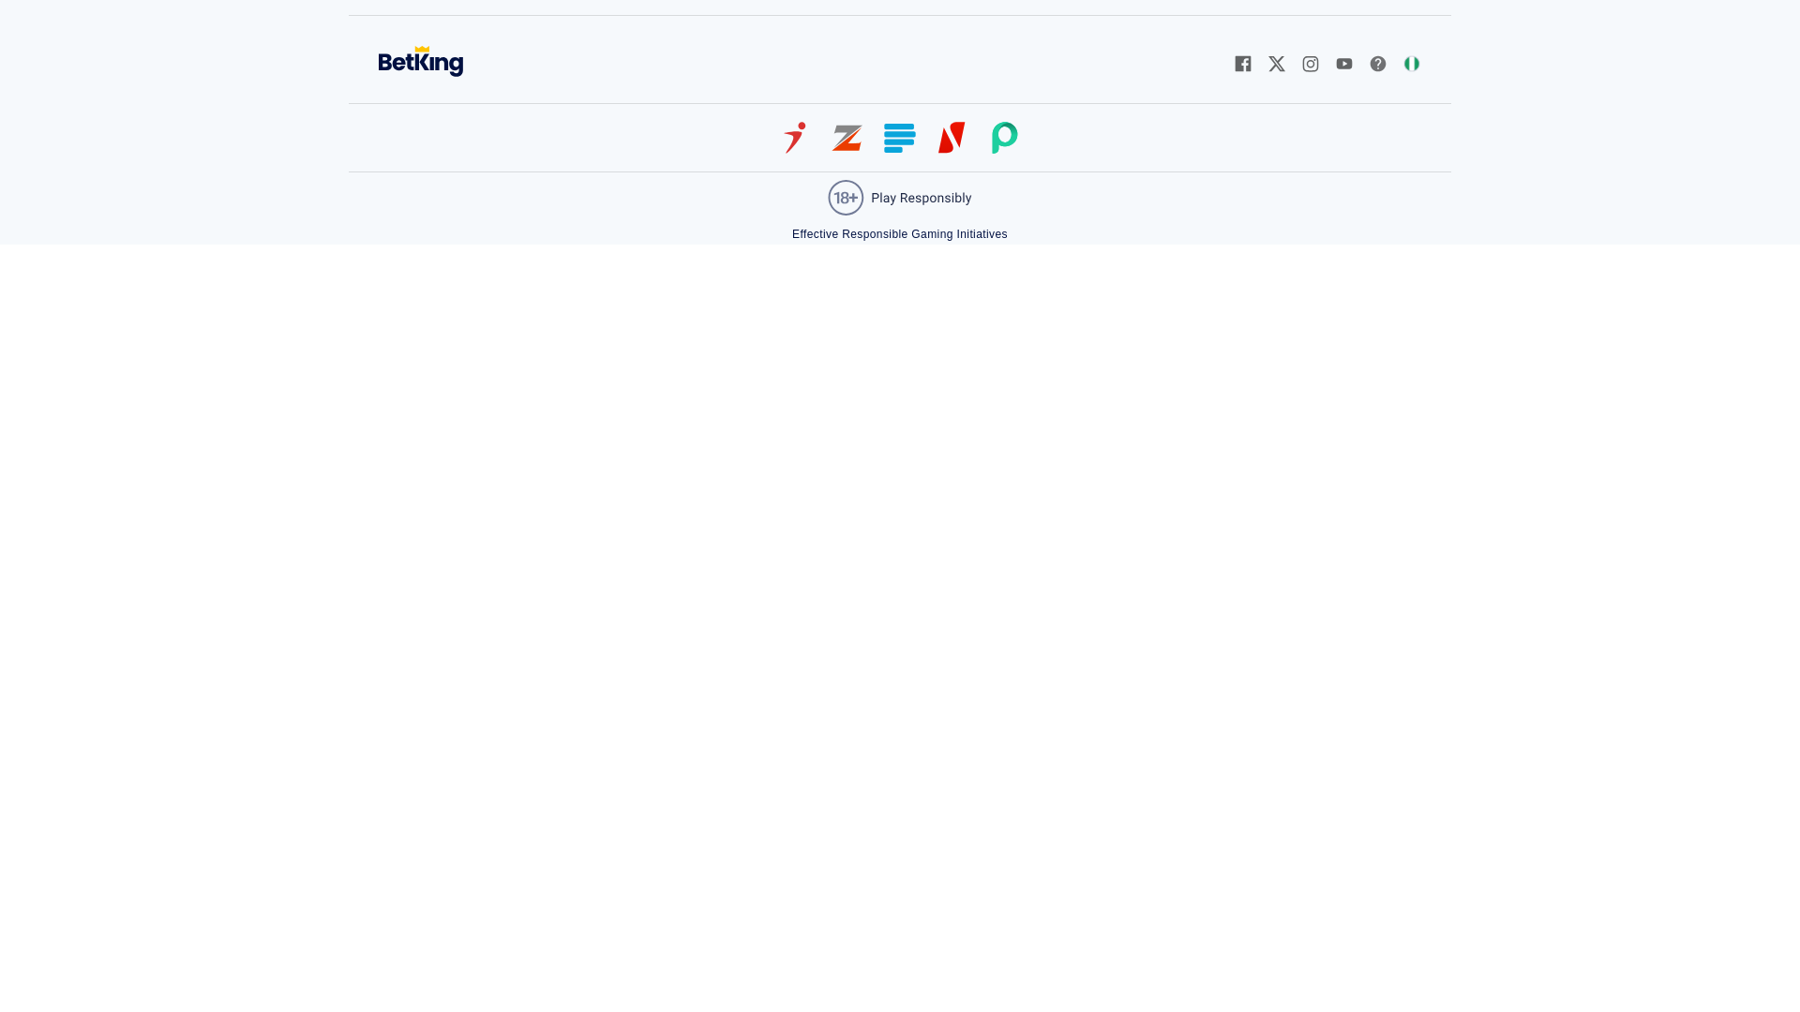Click the empty white page area
Viewport: 1800px width, 1012px height.
pos(900,609)
